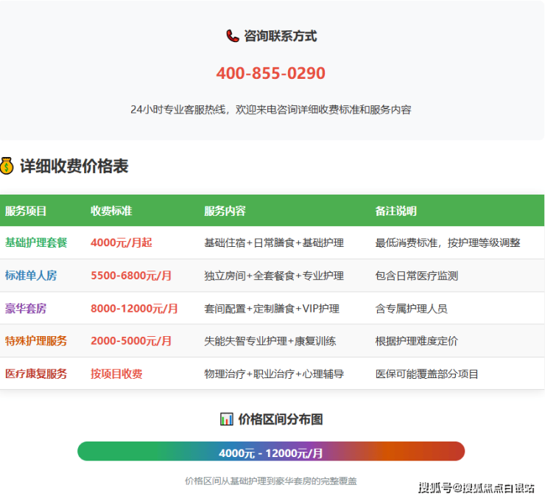Click the 豪华套房 service item

26,308
